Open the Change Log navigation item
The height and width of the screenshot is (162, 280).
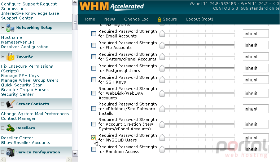pos(136,19)
